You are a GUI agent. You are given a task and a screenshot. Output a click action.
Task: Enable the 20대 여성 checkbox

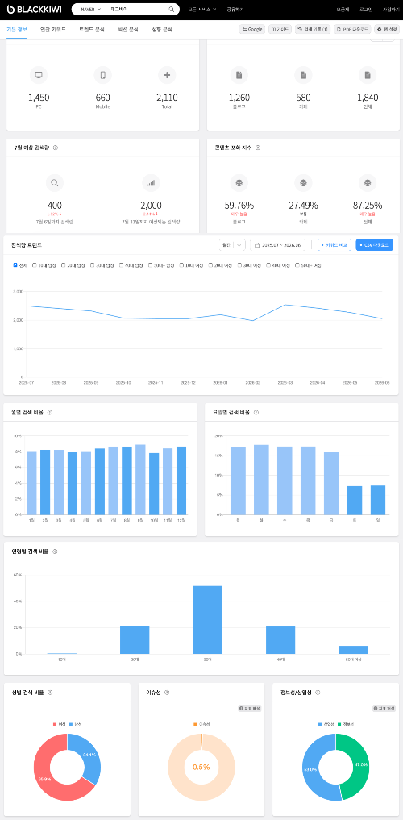point(210,265)
